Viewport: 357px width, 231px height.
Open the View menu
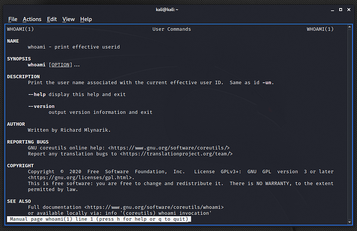pos(68,19)
